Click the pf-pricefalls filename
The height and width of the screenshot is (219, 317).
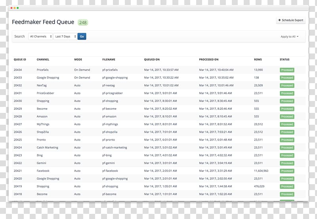tap(110, 70)
